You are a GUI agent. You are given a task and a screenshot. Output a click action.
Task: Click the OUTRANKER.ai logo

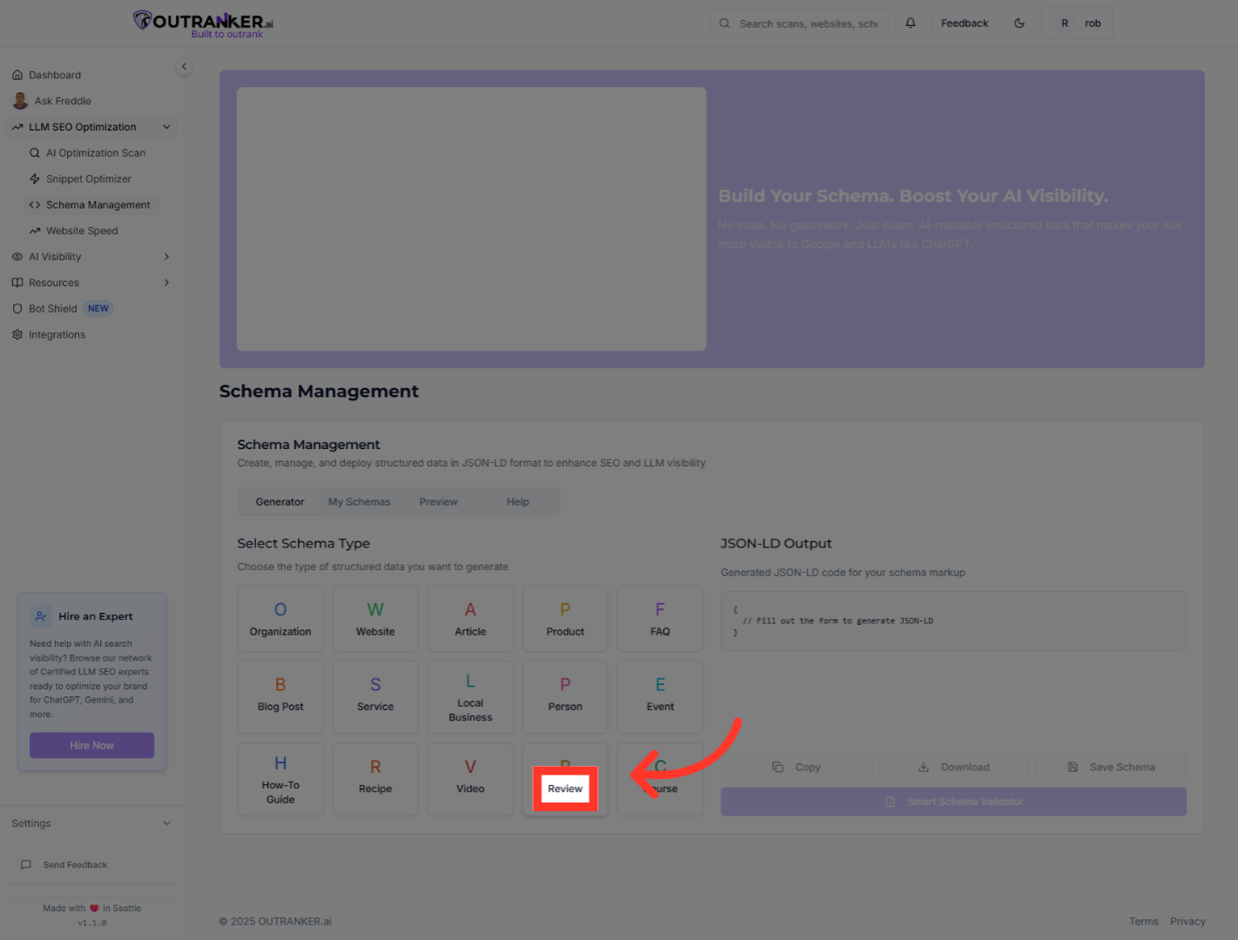click(204, 23)
